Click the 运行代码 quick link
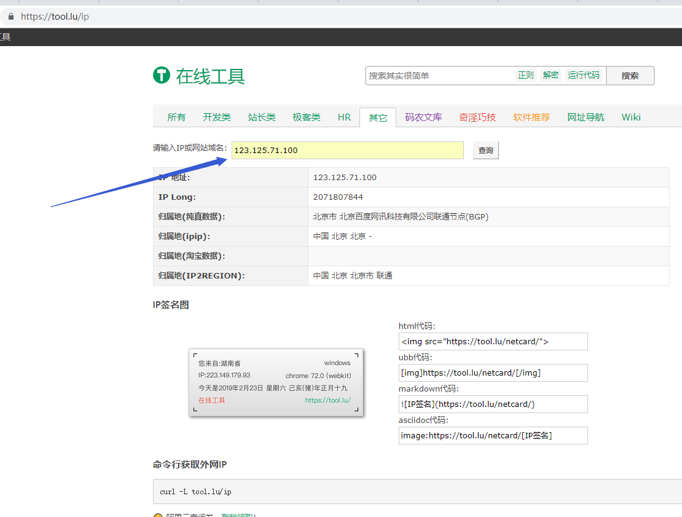This screenshot has height=517, width=682. pos(583,75)
